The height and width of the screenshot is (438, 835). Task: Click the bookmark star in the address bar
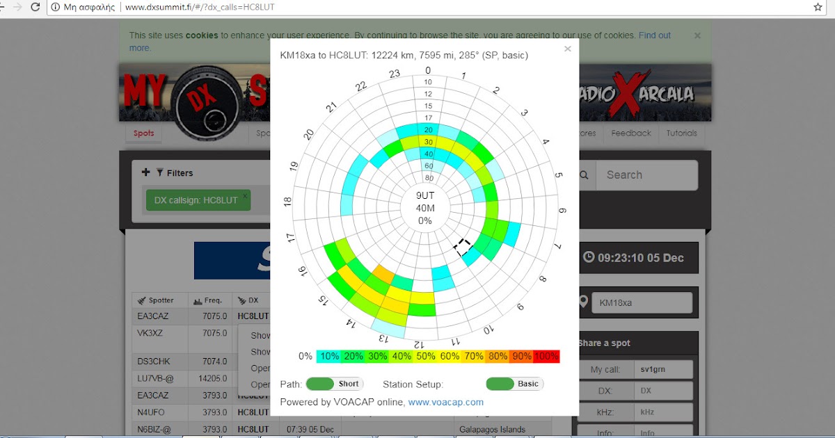coord(818,8)
